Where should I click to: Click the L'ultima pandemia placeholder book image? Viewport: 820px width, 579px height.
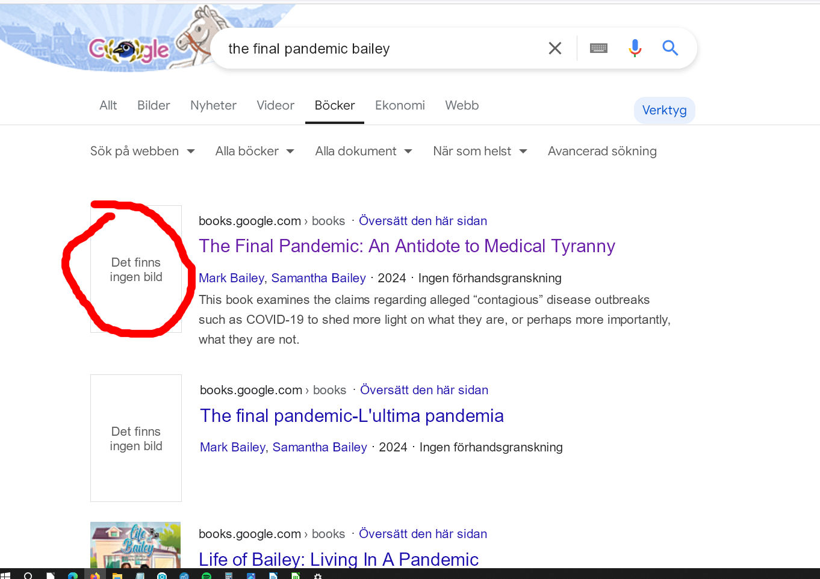pos(136,438)
